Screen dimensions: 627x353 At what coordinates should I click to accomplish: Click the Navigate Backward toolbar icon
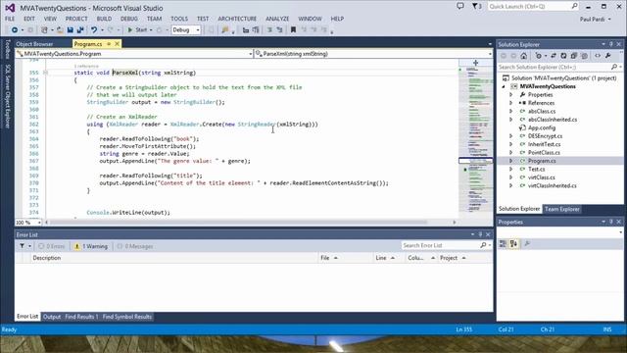point(15,30)
